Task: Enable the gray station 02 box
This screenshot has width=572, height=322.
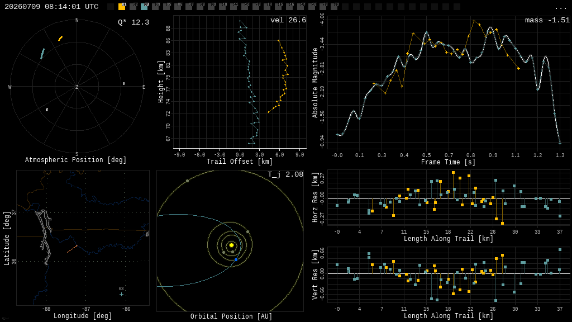Action: [133, 7]
